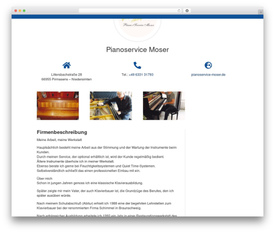Image resolution: width=275 pixels, height=233 pixels.
Task: Click the Pianoservice Moser page title
Action: coord(137,50)
